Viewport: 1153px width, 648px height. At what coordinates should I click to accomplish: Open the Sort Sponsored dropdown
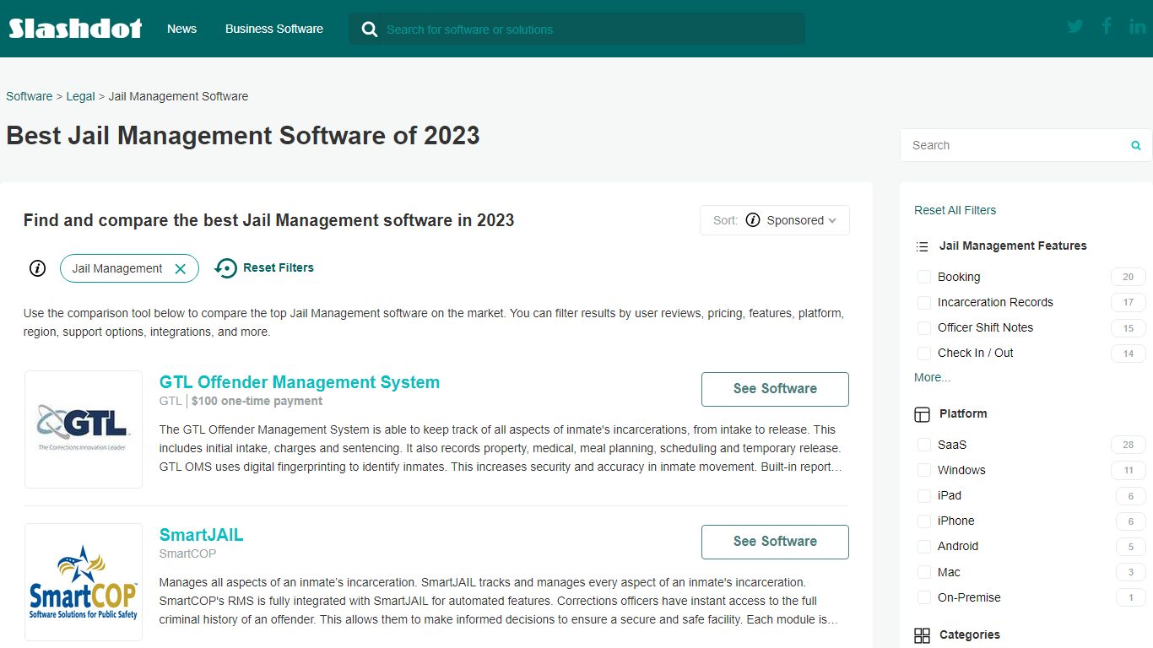pyautogui.click(x=775, y=220)
